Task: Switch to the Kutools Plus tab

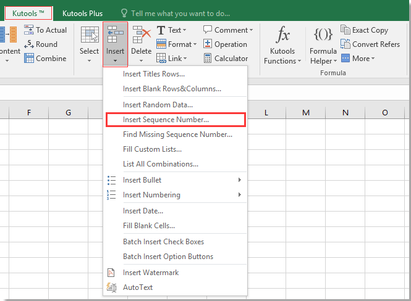Action: [x=83, y=14]
